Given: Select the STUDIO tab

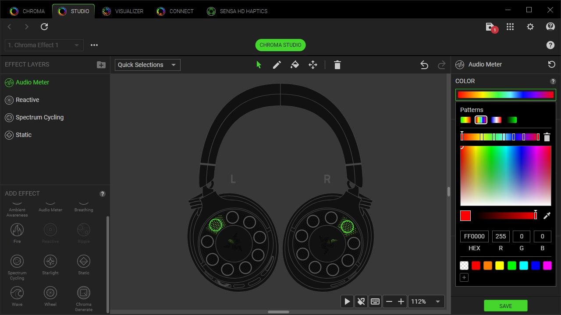Looking at the screenshot, I should (x=74, y=11).
